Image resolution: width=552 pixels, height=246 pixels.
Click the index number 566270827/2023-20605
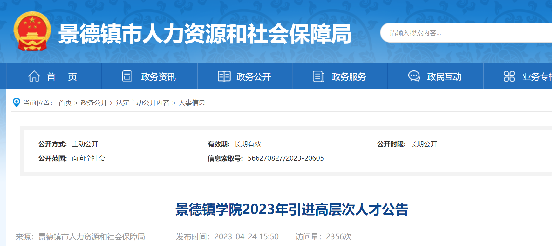coord(286,158)
